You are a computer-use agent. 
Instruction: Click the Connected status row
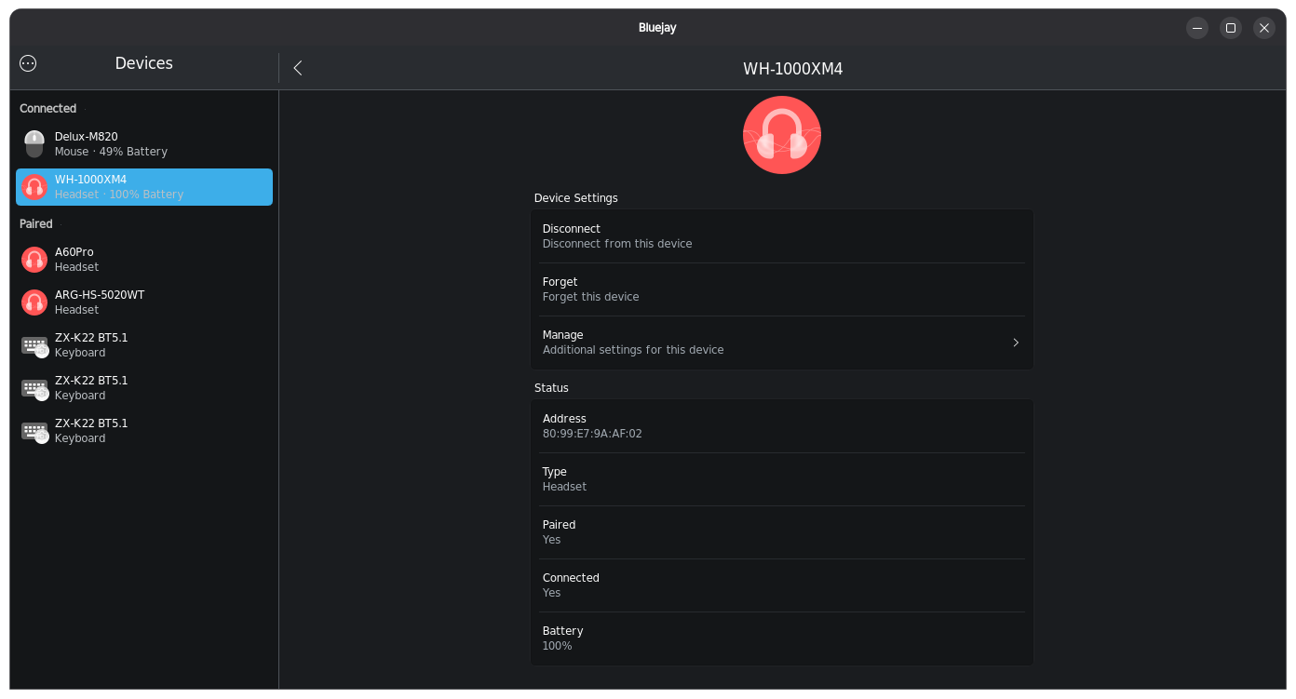click(782, 585)
